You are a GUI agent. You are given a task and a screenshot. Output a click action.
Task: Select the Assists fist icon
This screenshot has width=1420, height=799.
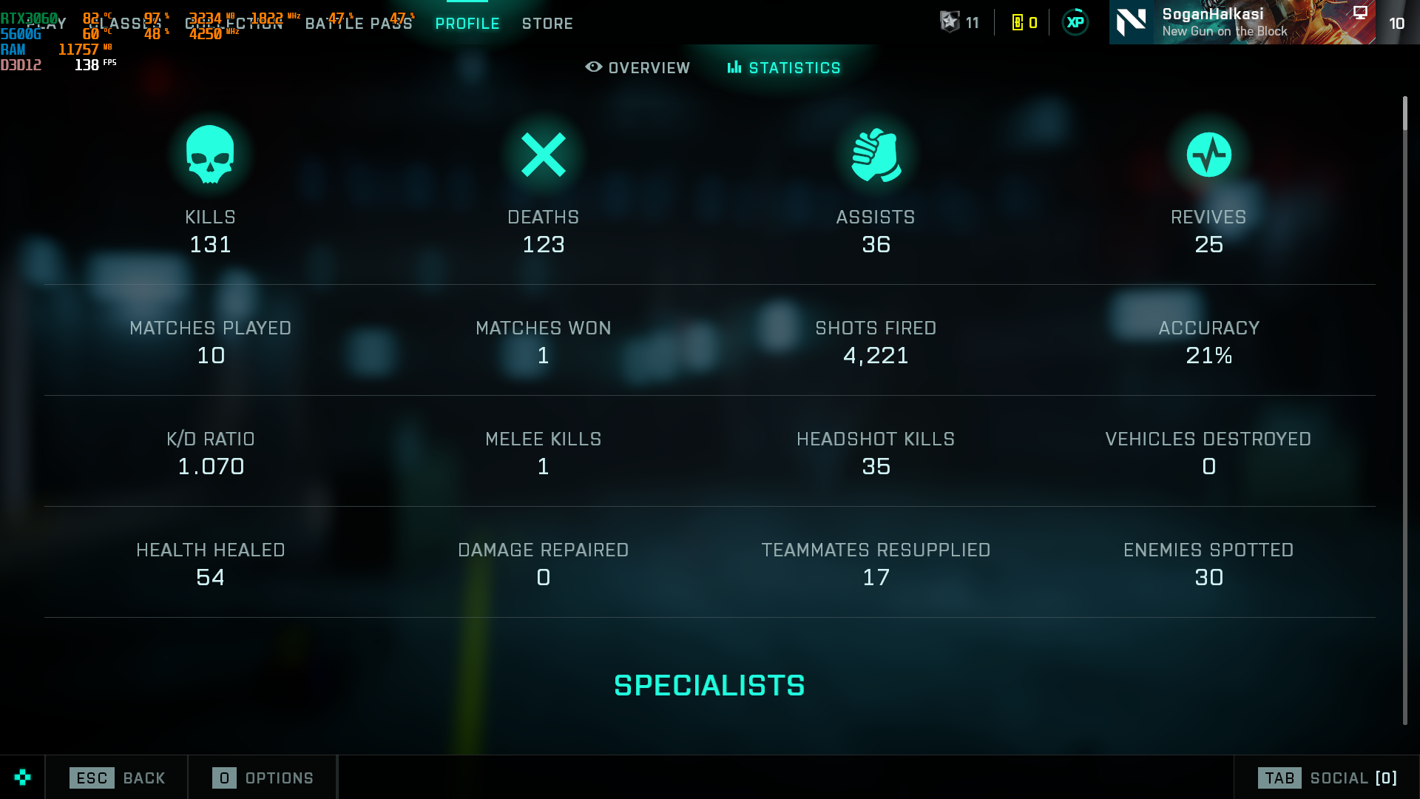pos(876,155)
